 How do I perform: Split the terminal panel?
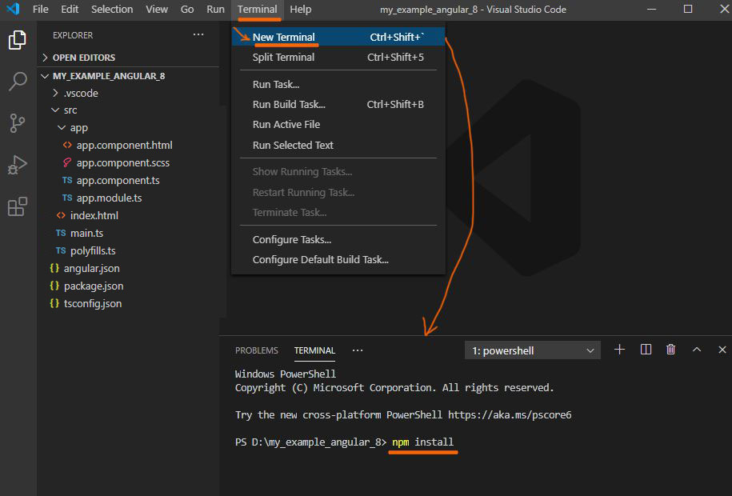646,350
